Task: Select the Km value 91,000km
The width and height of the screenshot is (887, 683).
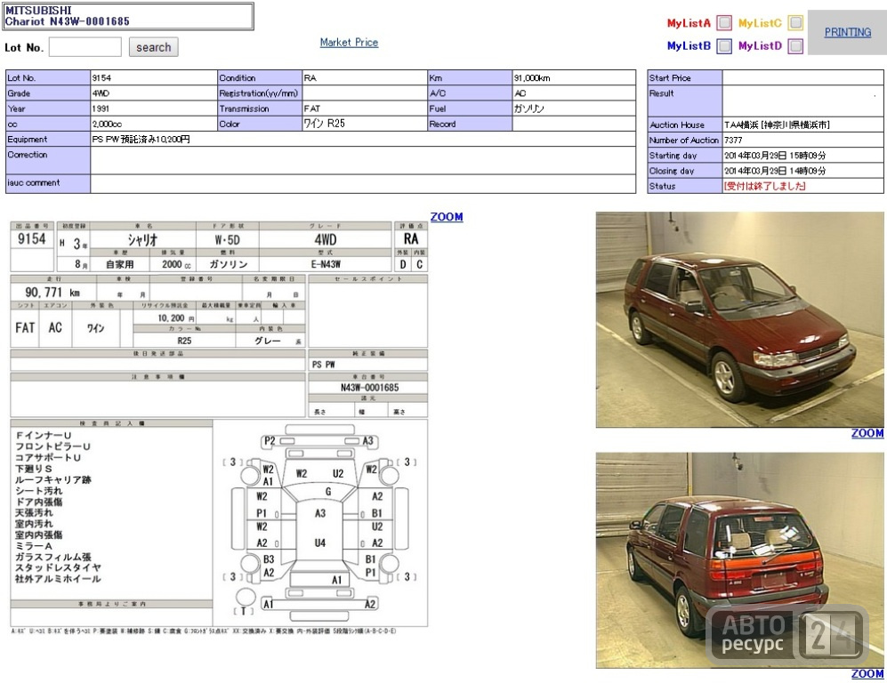Action: pos(532,78)
